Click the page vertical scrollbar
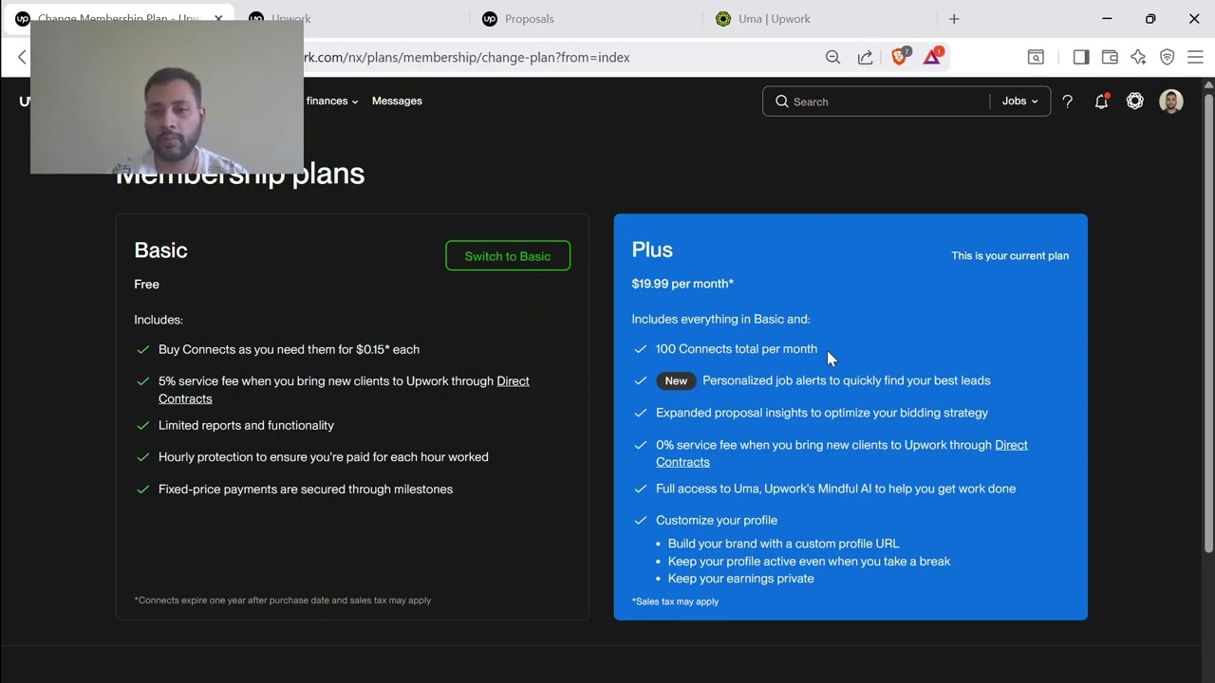 click(1208, 323)
